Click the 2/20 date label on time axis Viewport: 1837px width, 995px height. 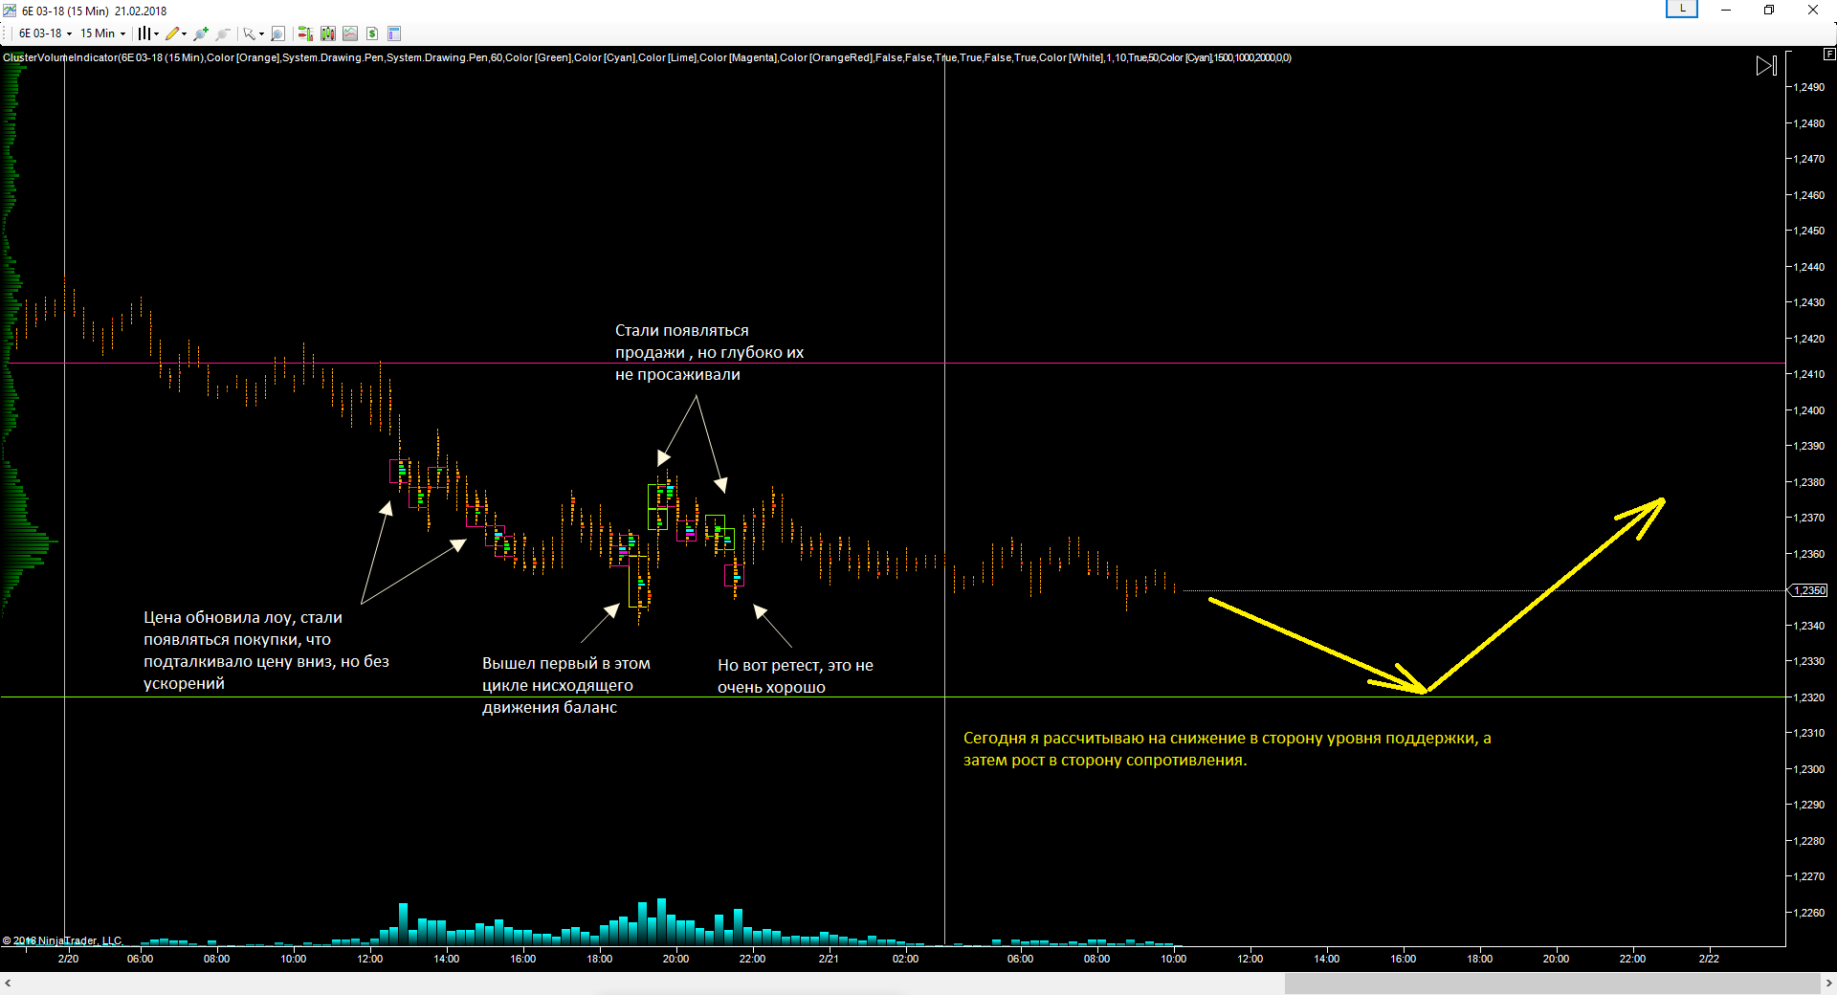(x=68, y=959)
